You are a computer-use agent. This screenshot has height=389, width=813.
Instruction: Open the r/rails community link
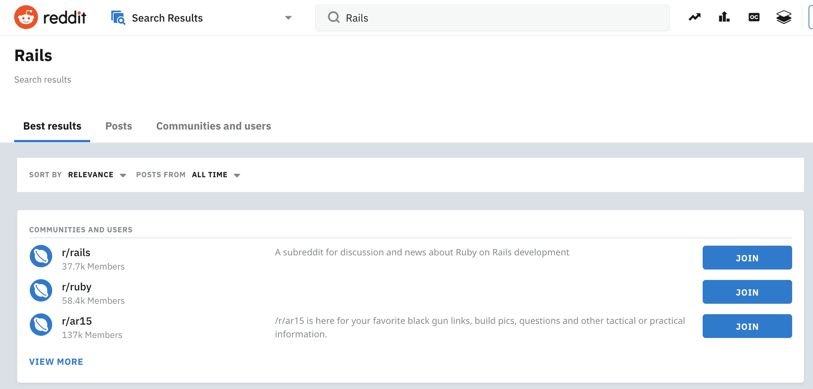click(76, 253)
